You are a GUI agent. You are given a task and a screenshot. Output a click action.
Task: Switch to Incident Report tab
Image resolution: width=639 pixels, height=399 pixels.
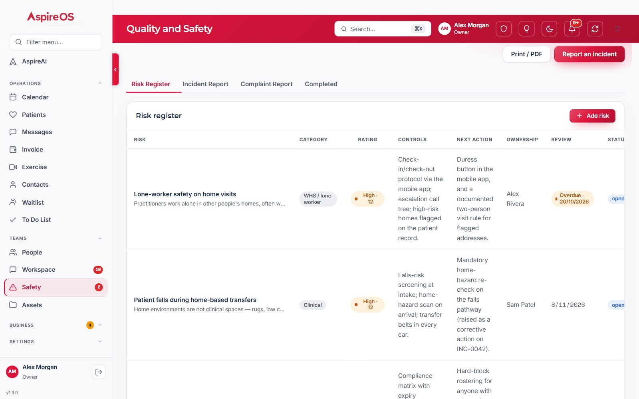coord(205,84)
